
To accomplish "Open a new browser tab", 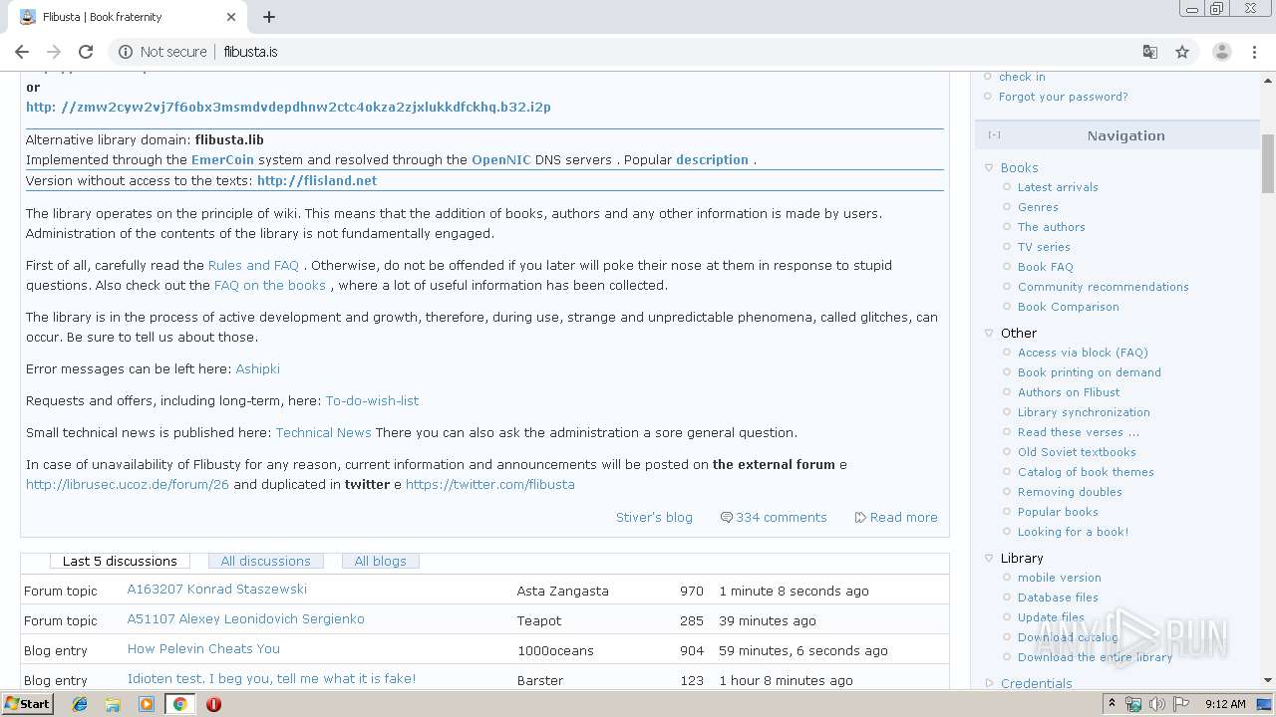I will (269, 17).
